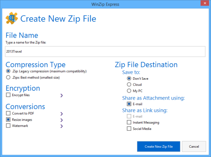Viewport: 211px width, 157px height.
Task: Select the .Zip legacy compression radio button
Action: 8,71
